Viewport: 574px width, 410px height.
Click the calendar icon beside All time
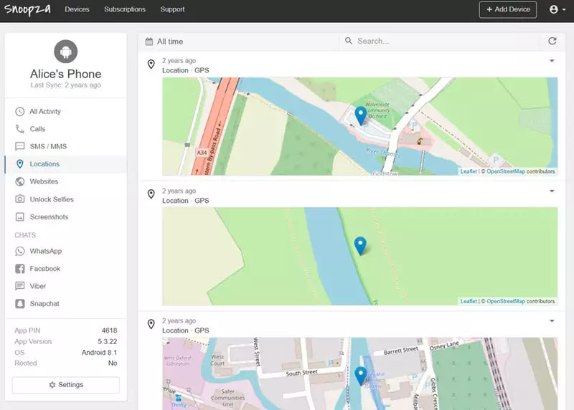[149, 42]
